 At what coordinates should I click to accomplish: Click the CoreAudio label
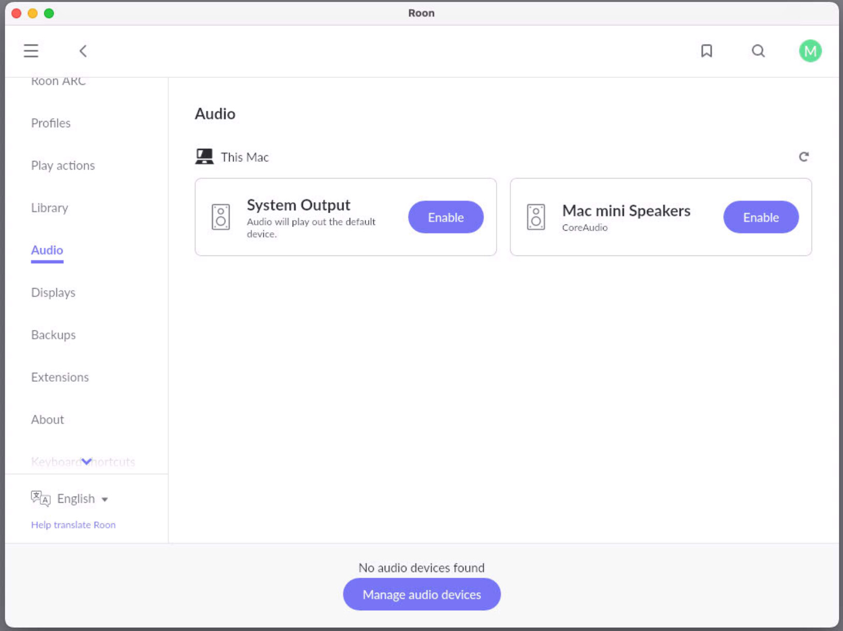pos(585,228)
